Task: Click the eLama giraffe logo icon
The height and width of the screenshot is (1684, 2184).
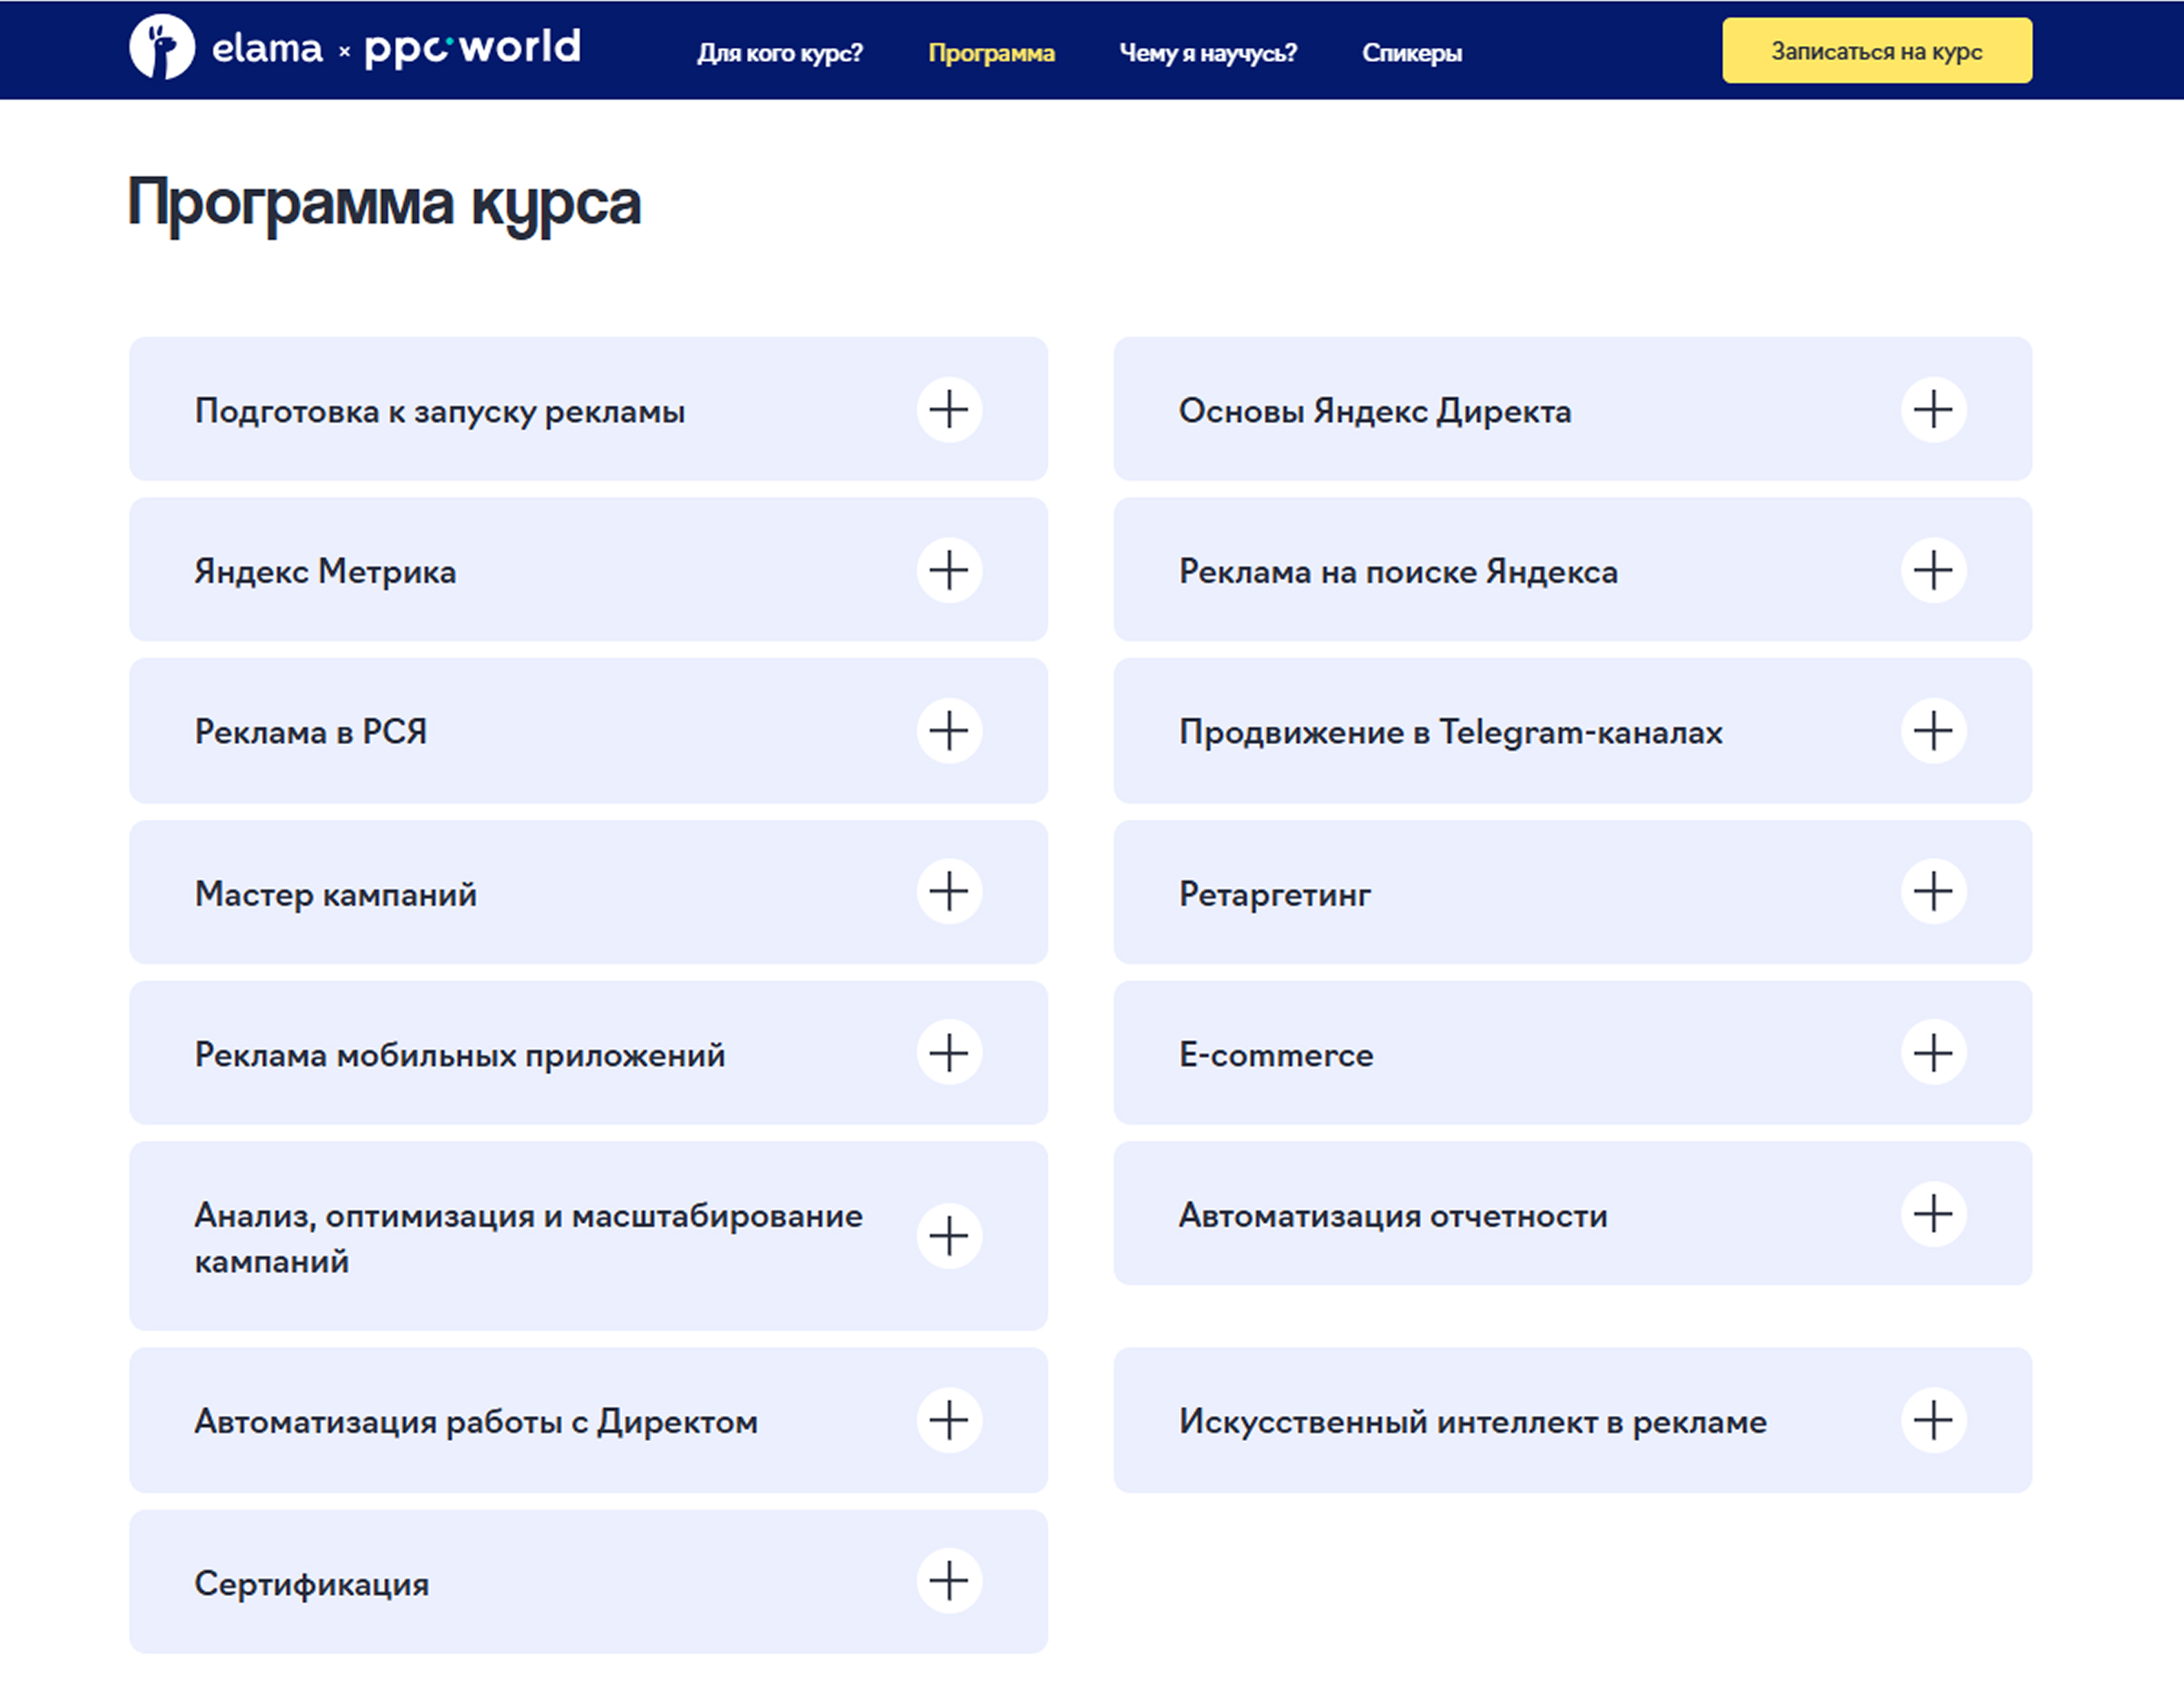Action: [163, 47]
